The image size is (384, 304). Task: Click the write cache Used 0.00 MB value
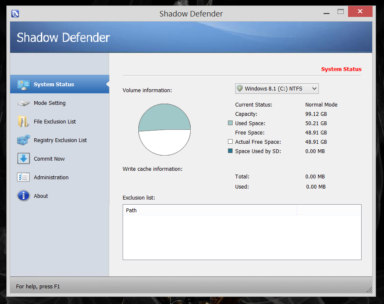315,187
